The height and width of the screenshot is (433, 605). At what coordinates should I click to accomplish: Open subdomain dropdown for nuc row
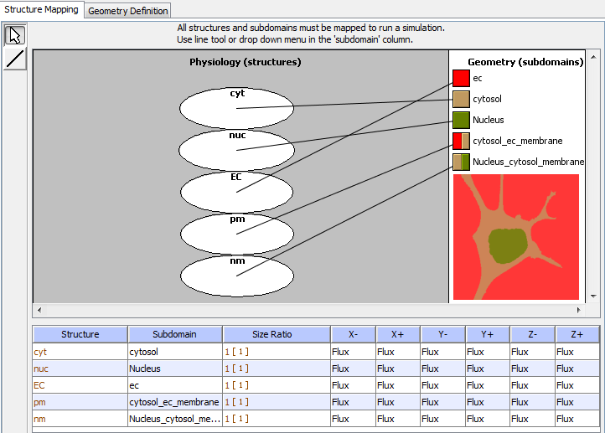[x=175, y=369]
